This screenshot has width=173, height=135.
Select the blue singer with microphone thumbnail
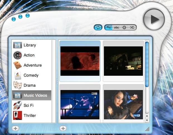pyautogui.click(x=80, y=105)
